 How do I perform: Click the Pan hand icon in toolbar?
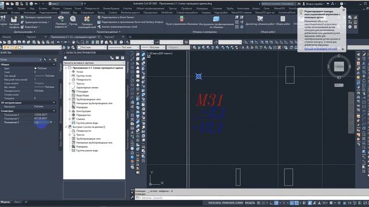click(x=73, y=42)
